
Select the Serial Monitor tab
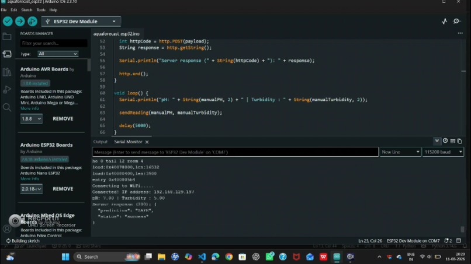pyautogui.click(x=128, y=142)
